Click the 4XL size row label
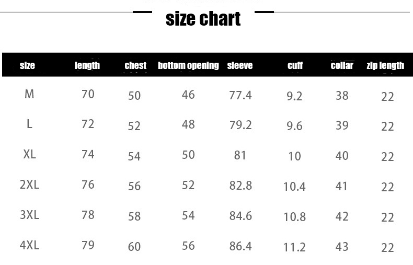 coord(29,245)
